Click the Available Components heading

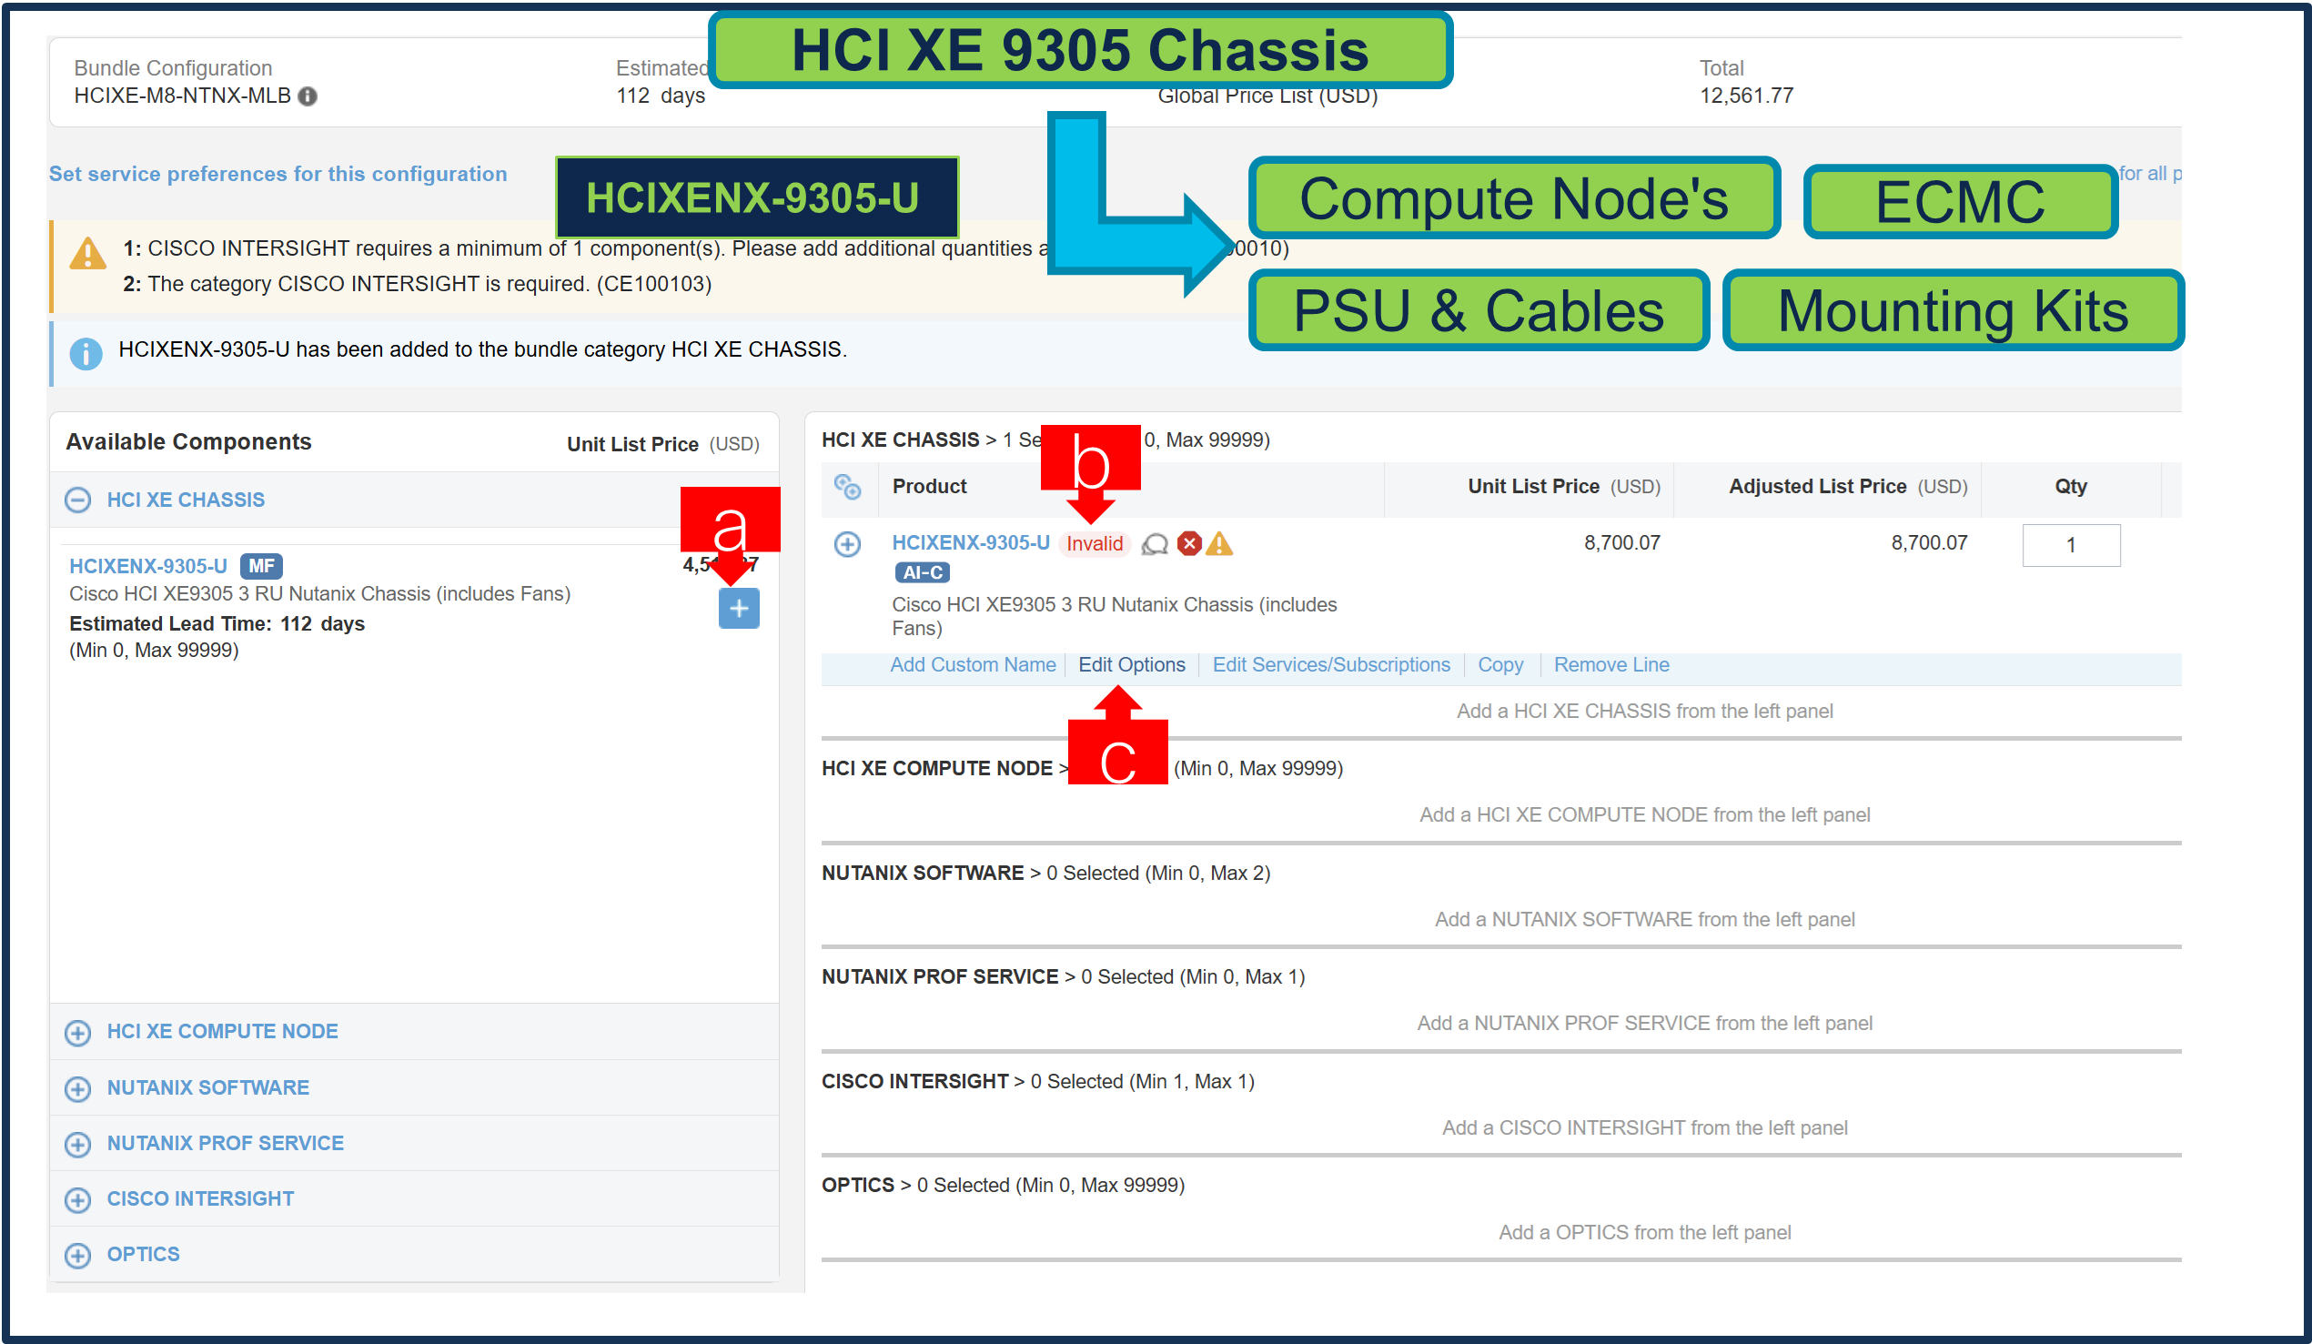click(x=189, y=441)
